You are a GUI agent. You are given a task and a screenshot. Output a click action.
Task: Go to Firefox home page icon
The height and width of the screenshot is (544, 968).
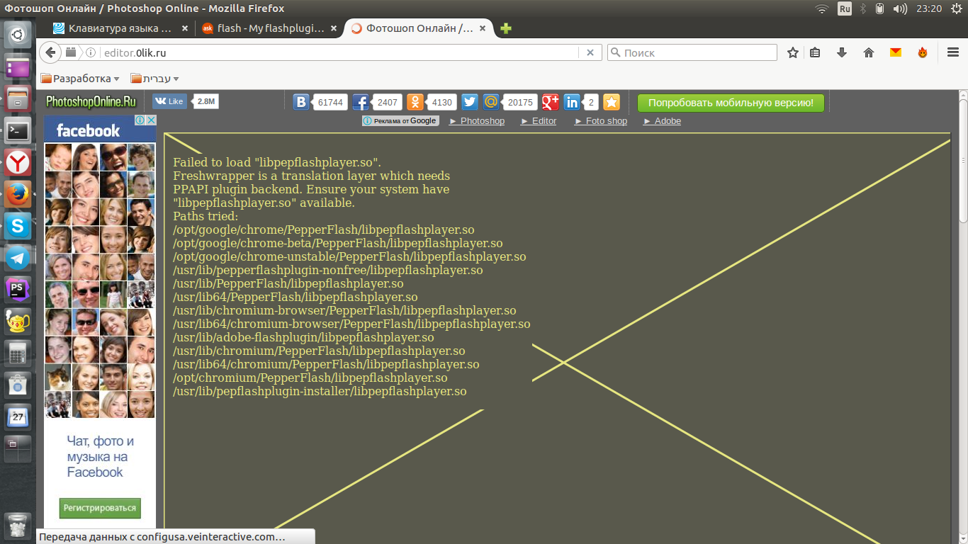click(869, 52)
